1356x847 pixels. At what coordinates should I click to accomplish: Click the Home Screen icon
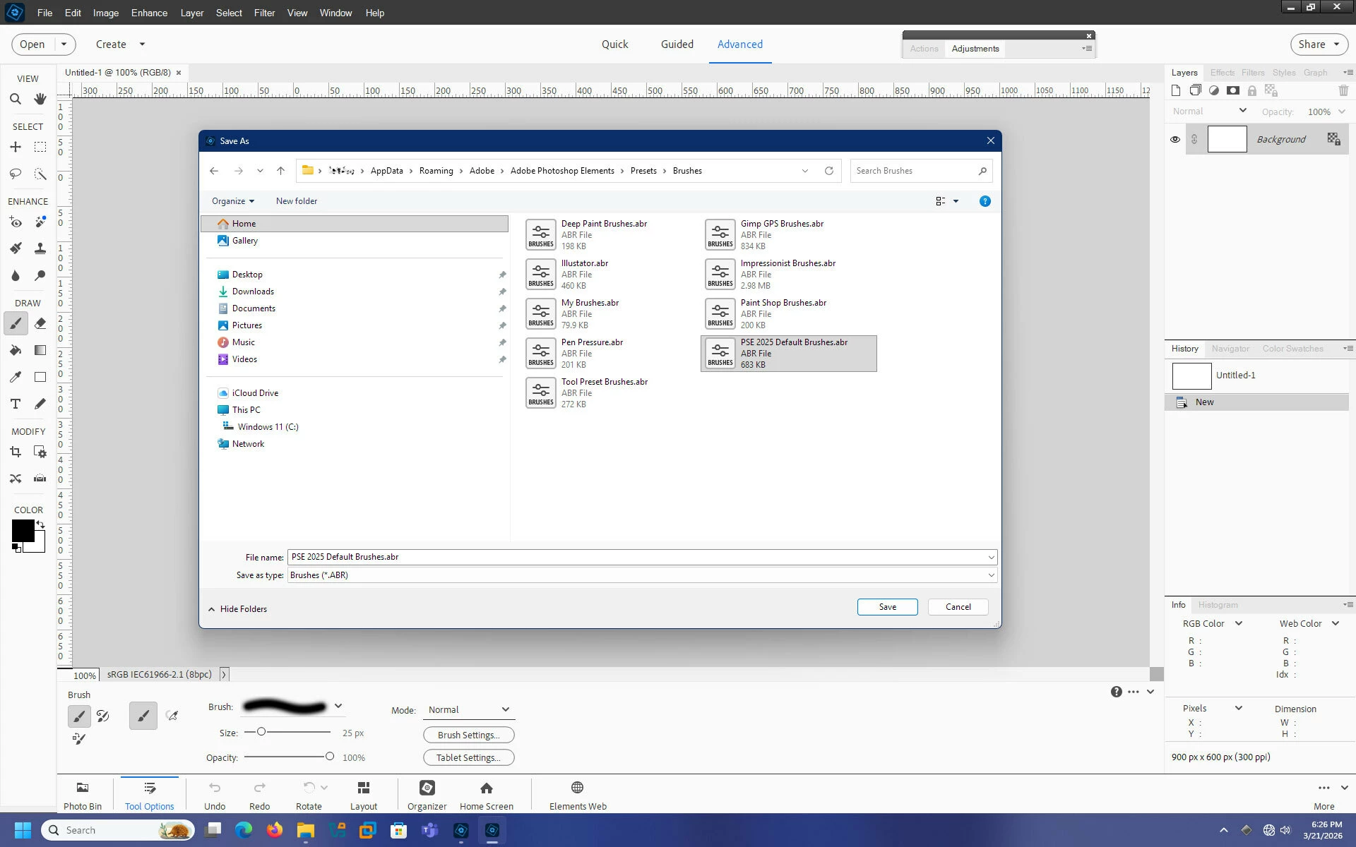pyautogui.click(x=486, y=795)
